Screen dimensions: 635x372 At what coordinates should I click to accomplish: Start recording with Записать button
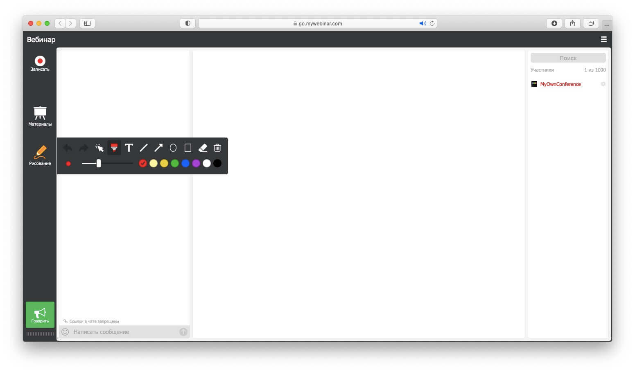(40, 63)
